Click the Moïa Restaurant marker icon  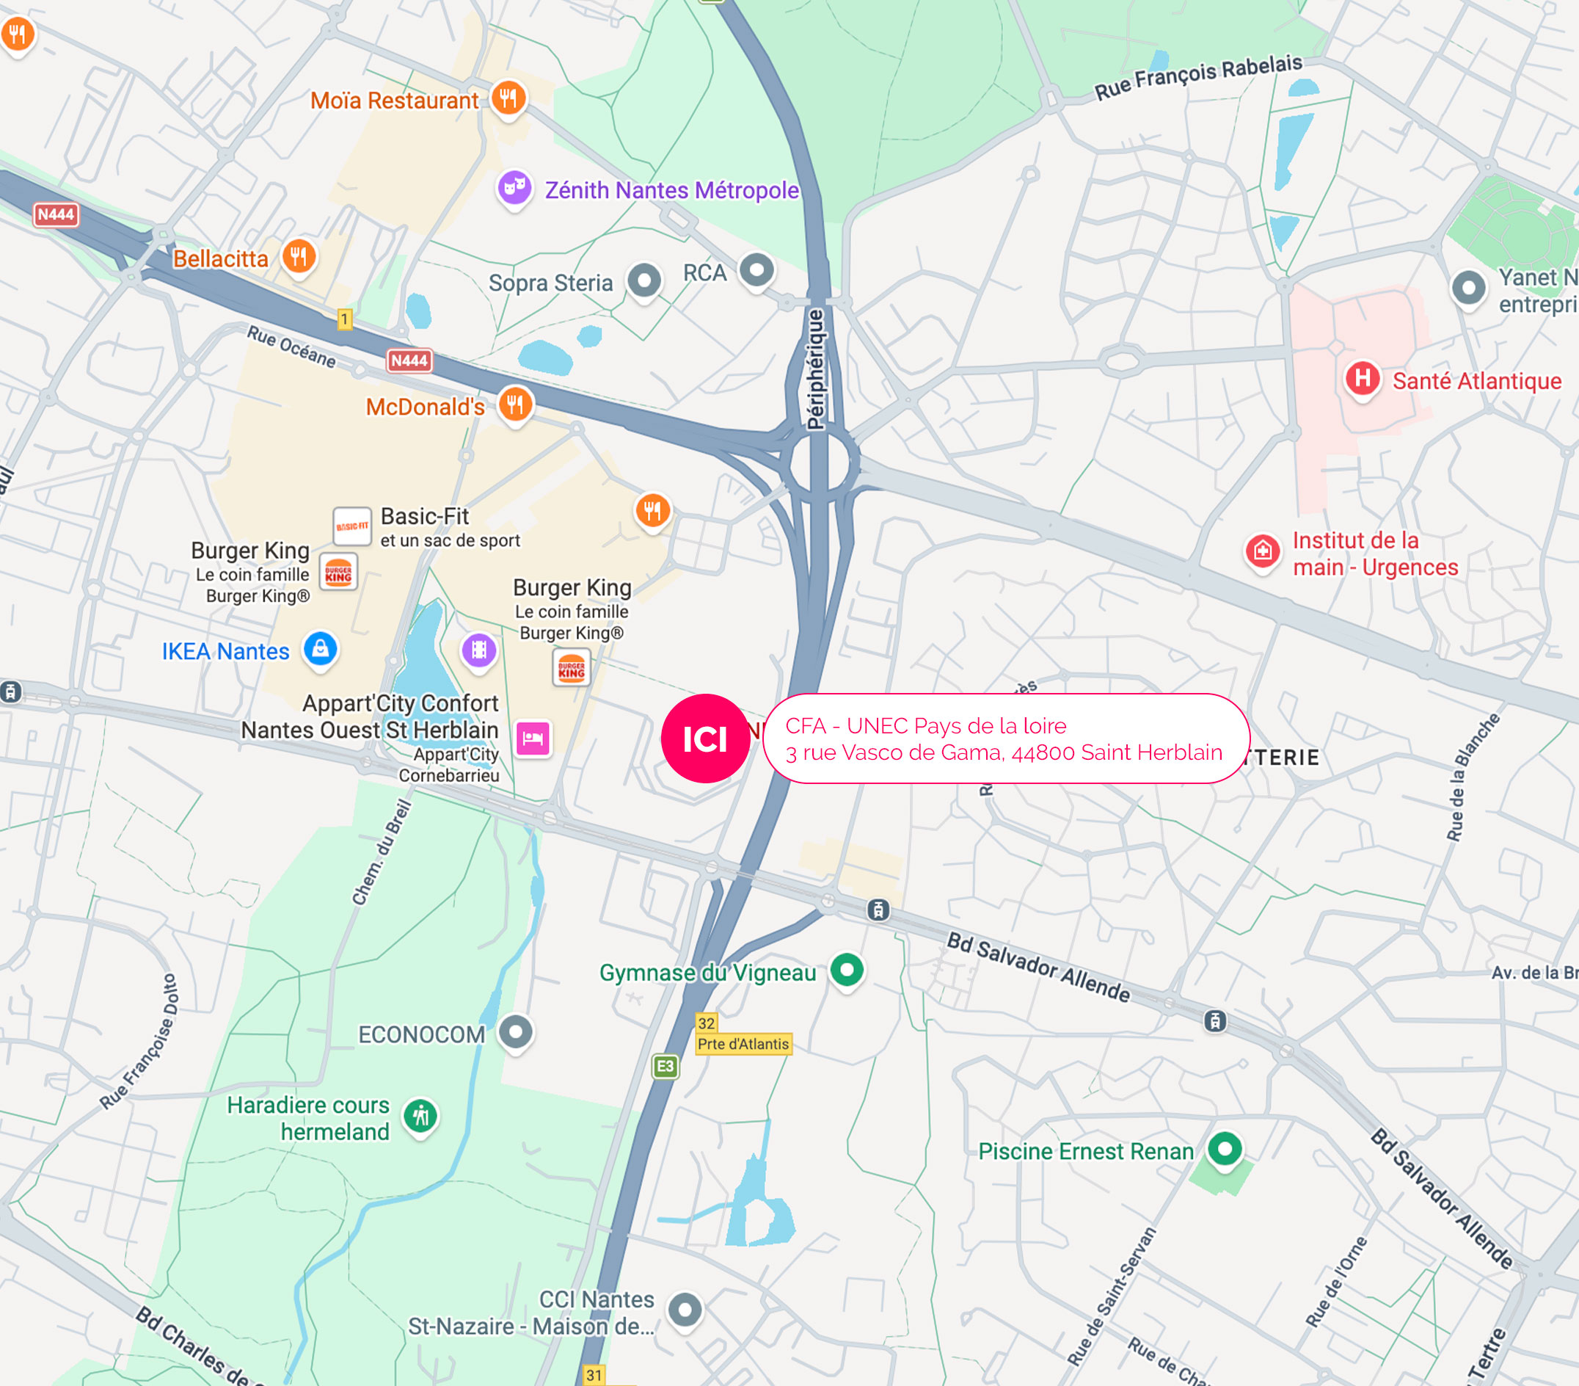coord(508,98)
